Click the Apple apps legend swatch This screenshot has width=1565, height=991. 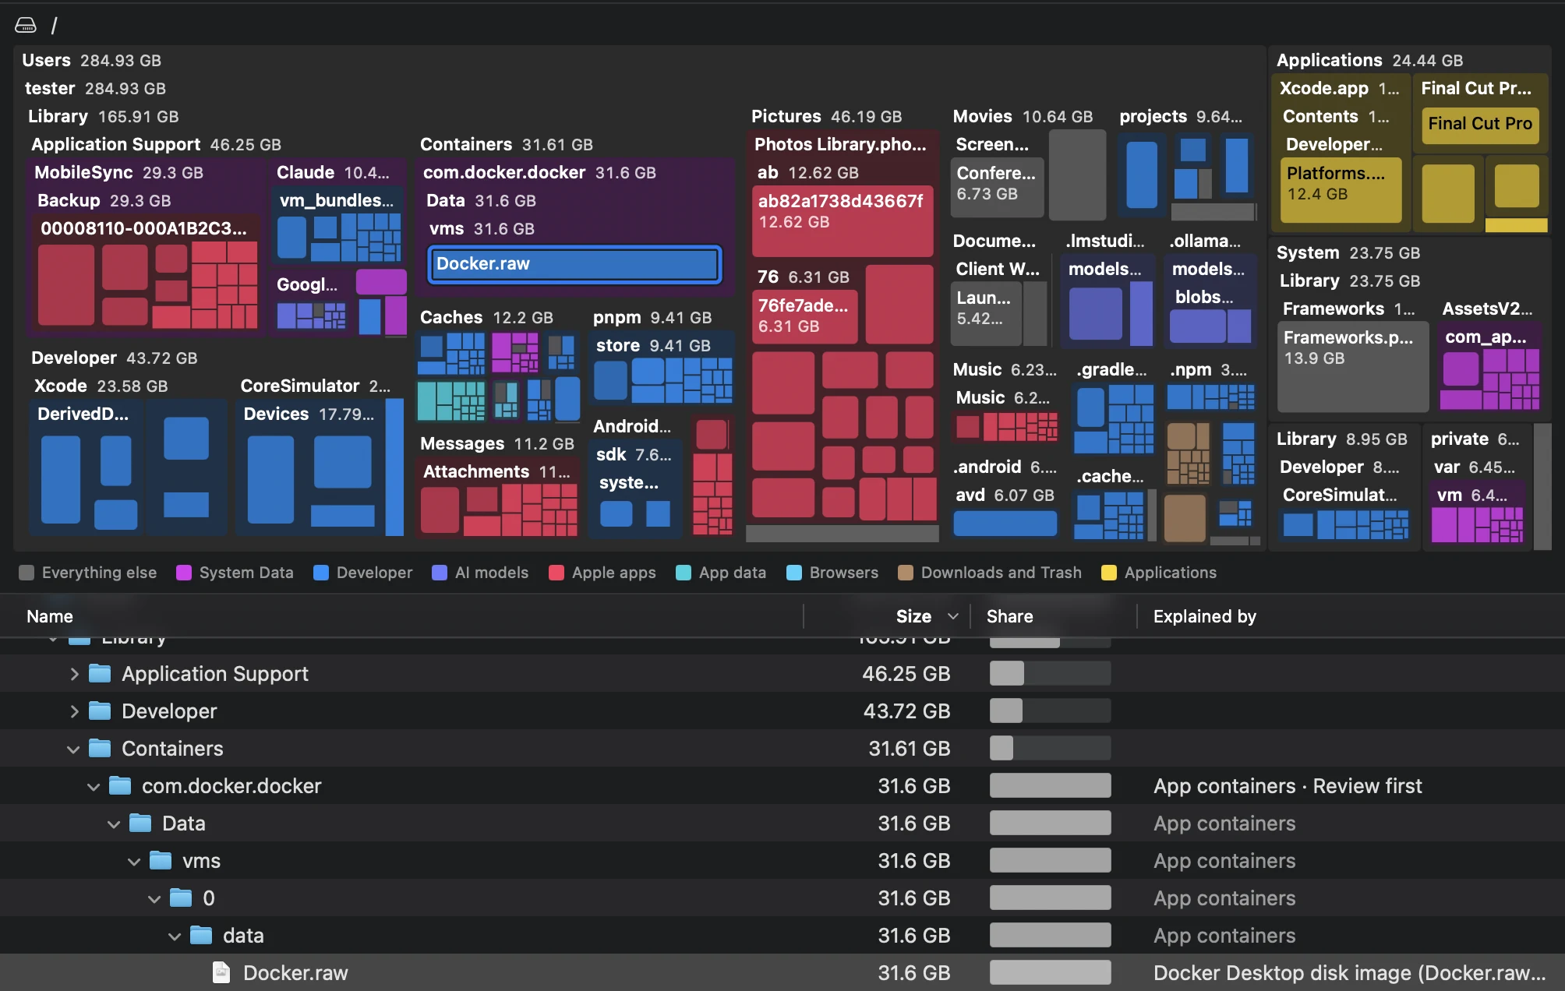click(x=556, y=573)
